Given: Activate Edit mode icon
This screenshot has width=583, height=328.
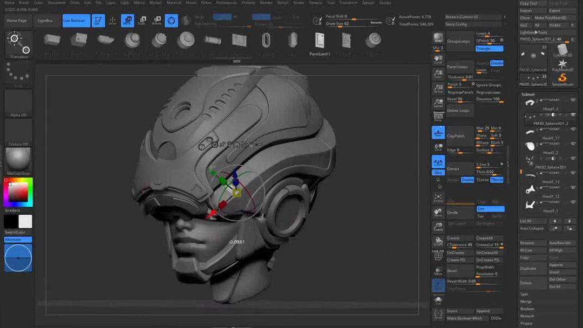Looking at the screenshot, I should click(98, 20).
